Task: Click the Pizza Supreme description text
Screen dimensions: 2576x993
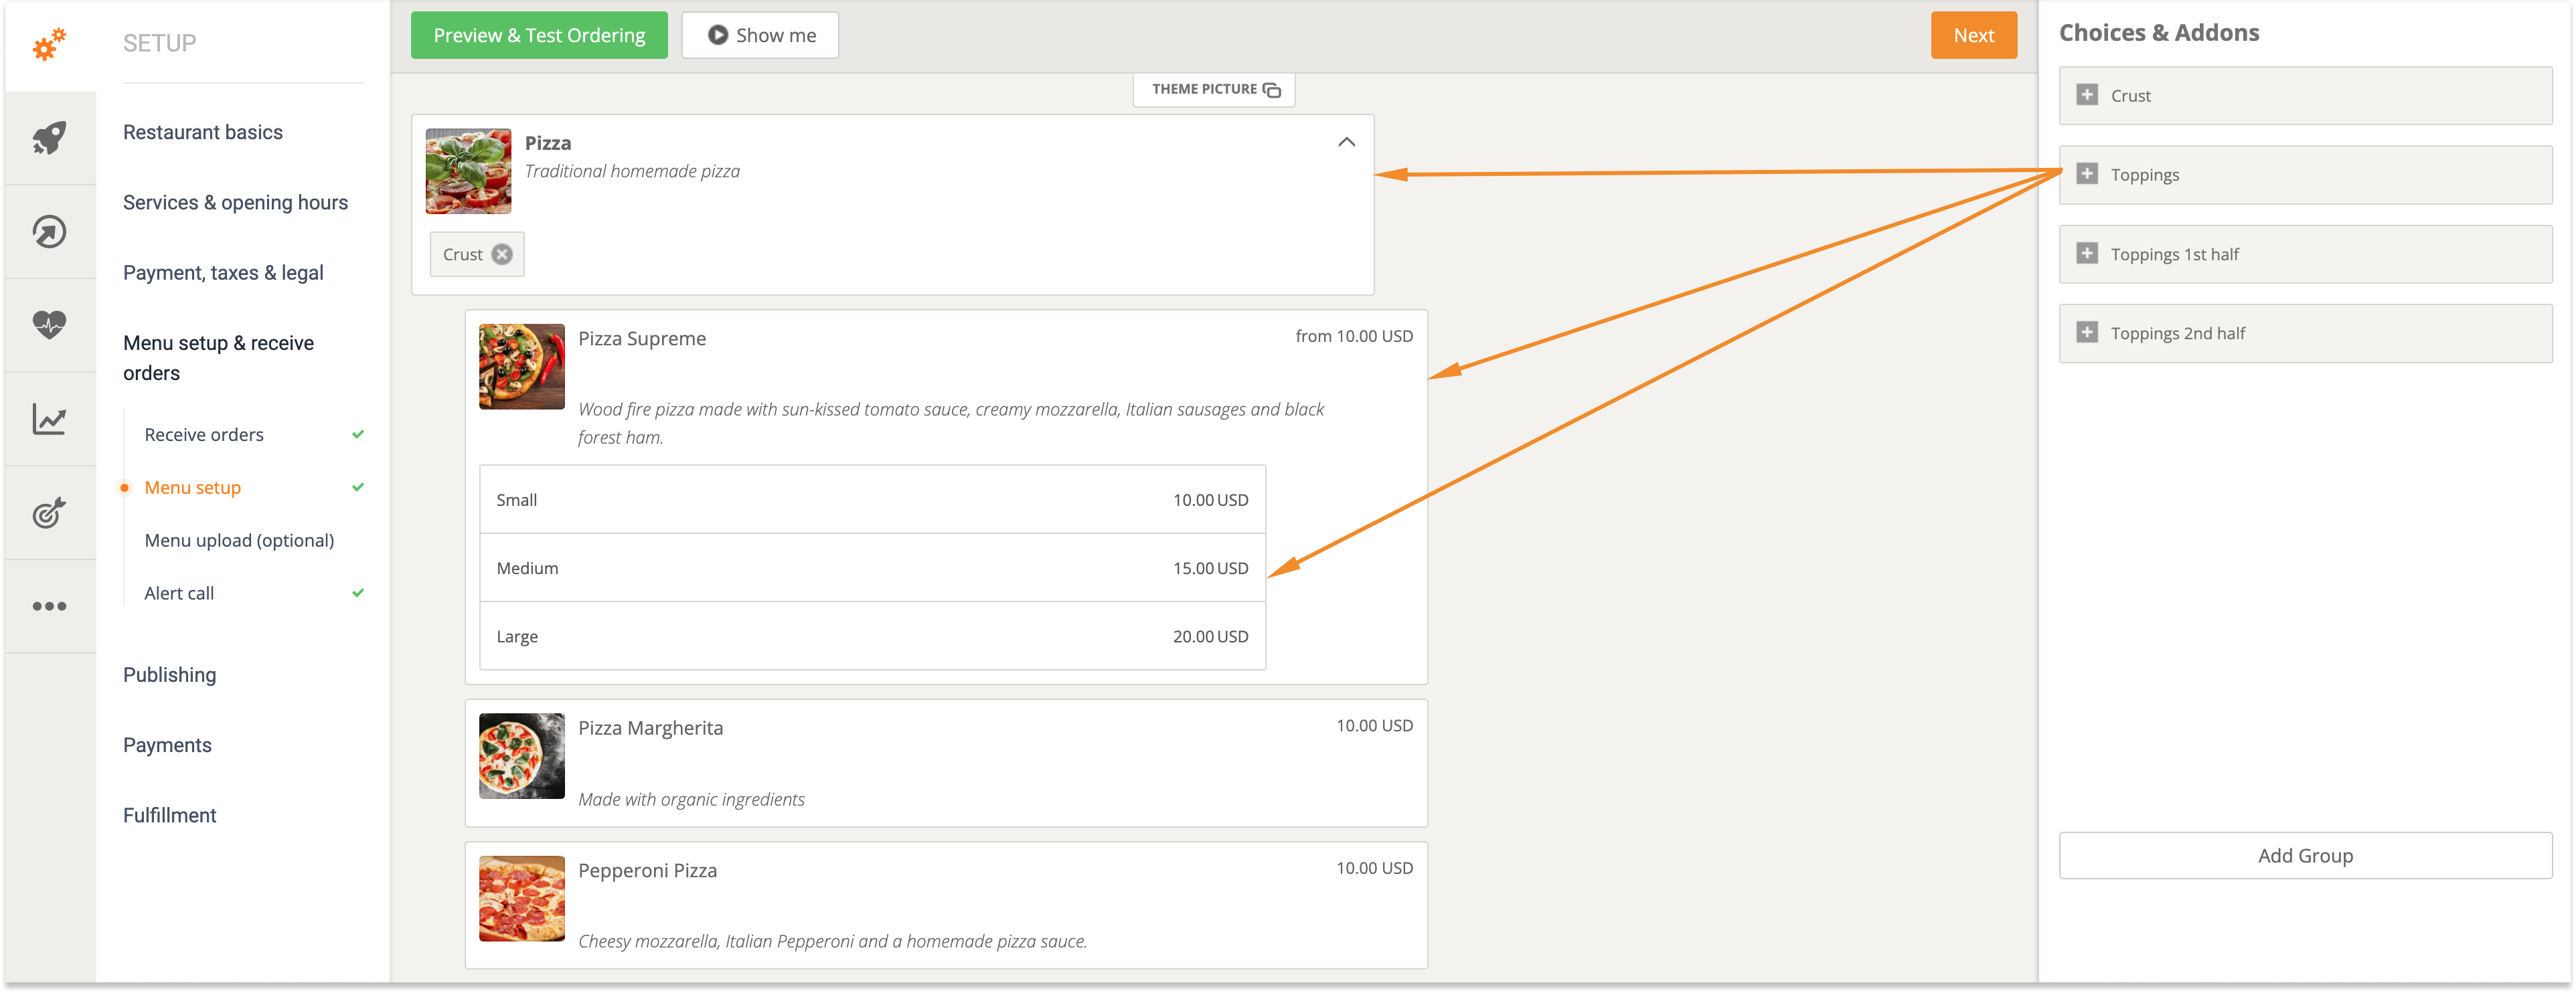Action: (951, 423)
